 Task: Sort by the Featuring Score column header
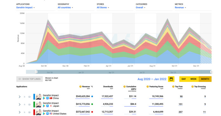tap(156, 86)
